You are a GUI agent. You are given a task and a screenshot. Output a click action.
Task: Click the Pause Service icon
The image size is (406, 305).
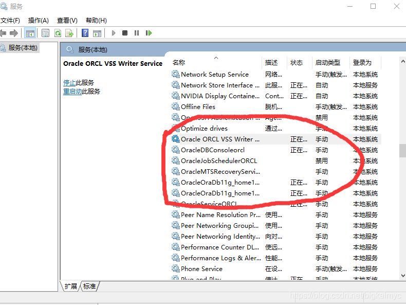coord(137,33)
